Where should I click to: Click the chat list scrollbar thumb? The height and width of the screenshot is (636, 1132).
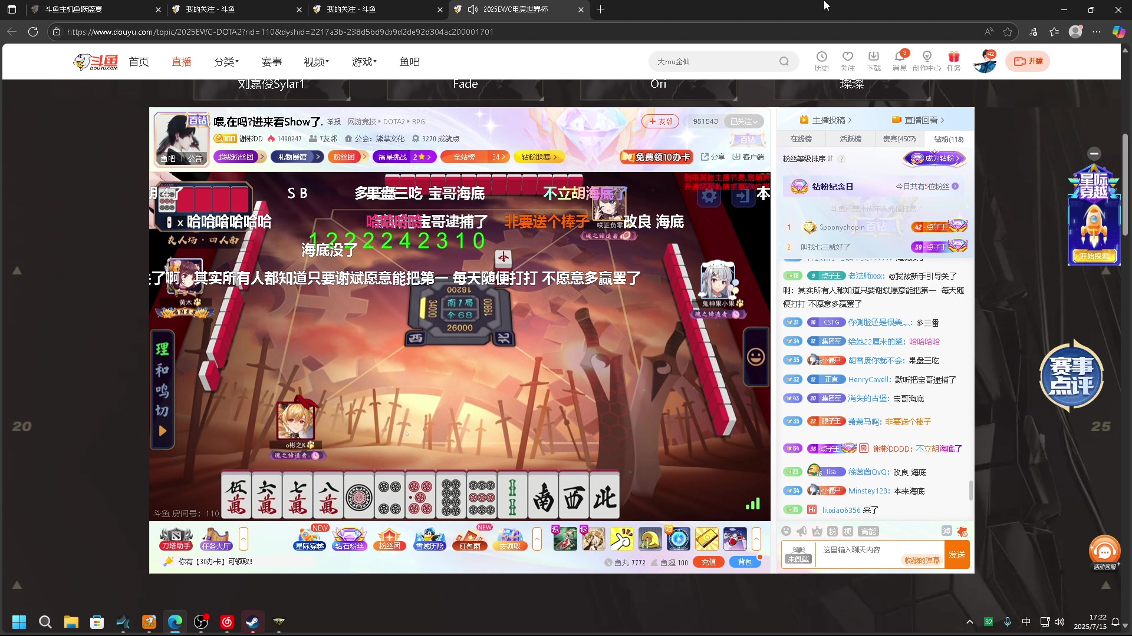970,490
